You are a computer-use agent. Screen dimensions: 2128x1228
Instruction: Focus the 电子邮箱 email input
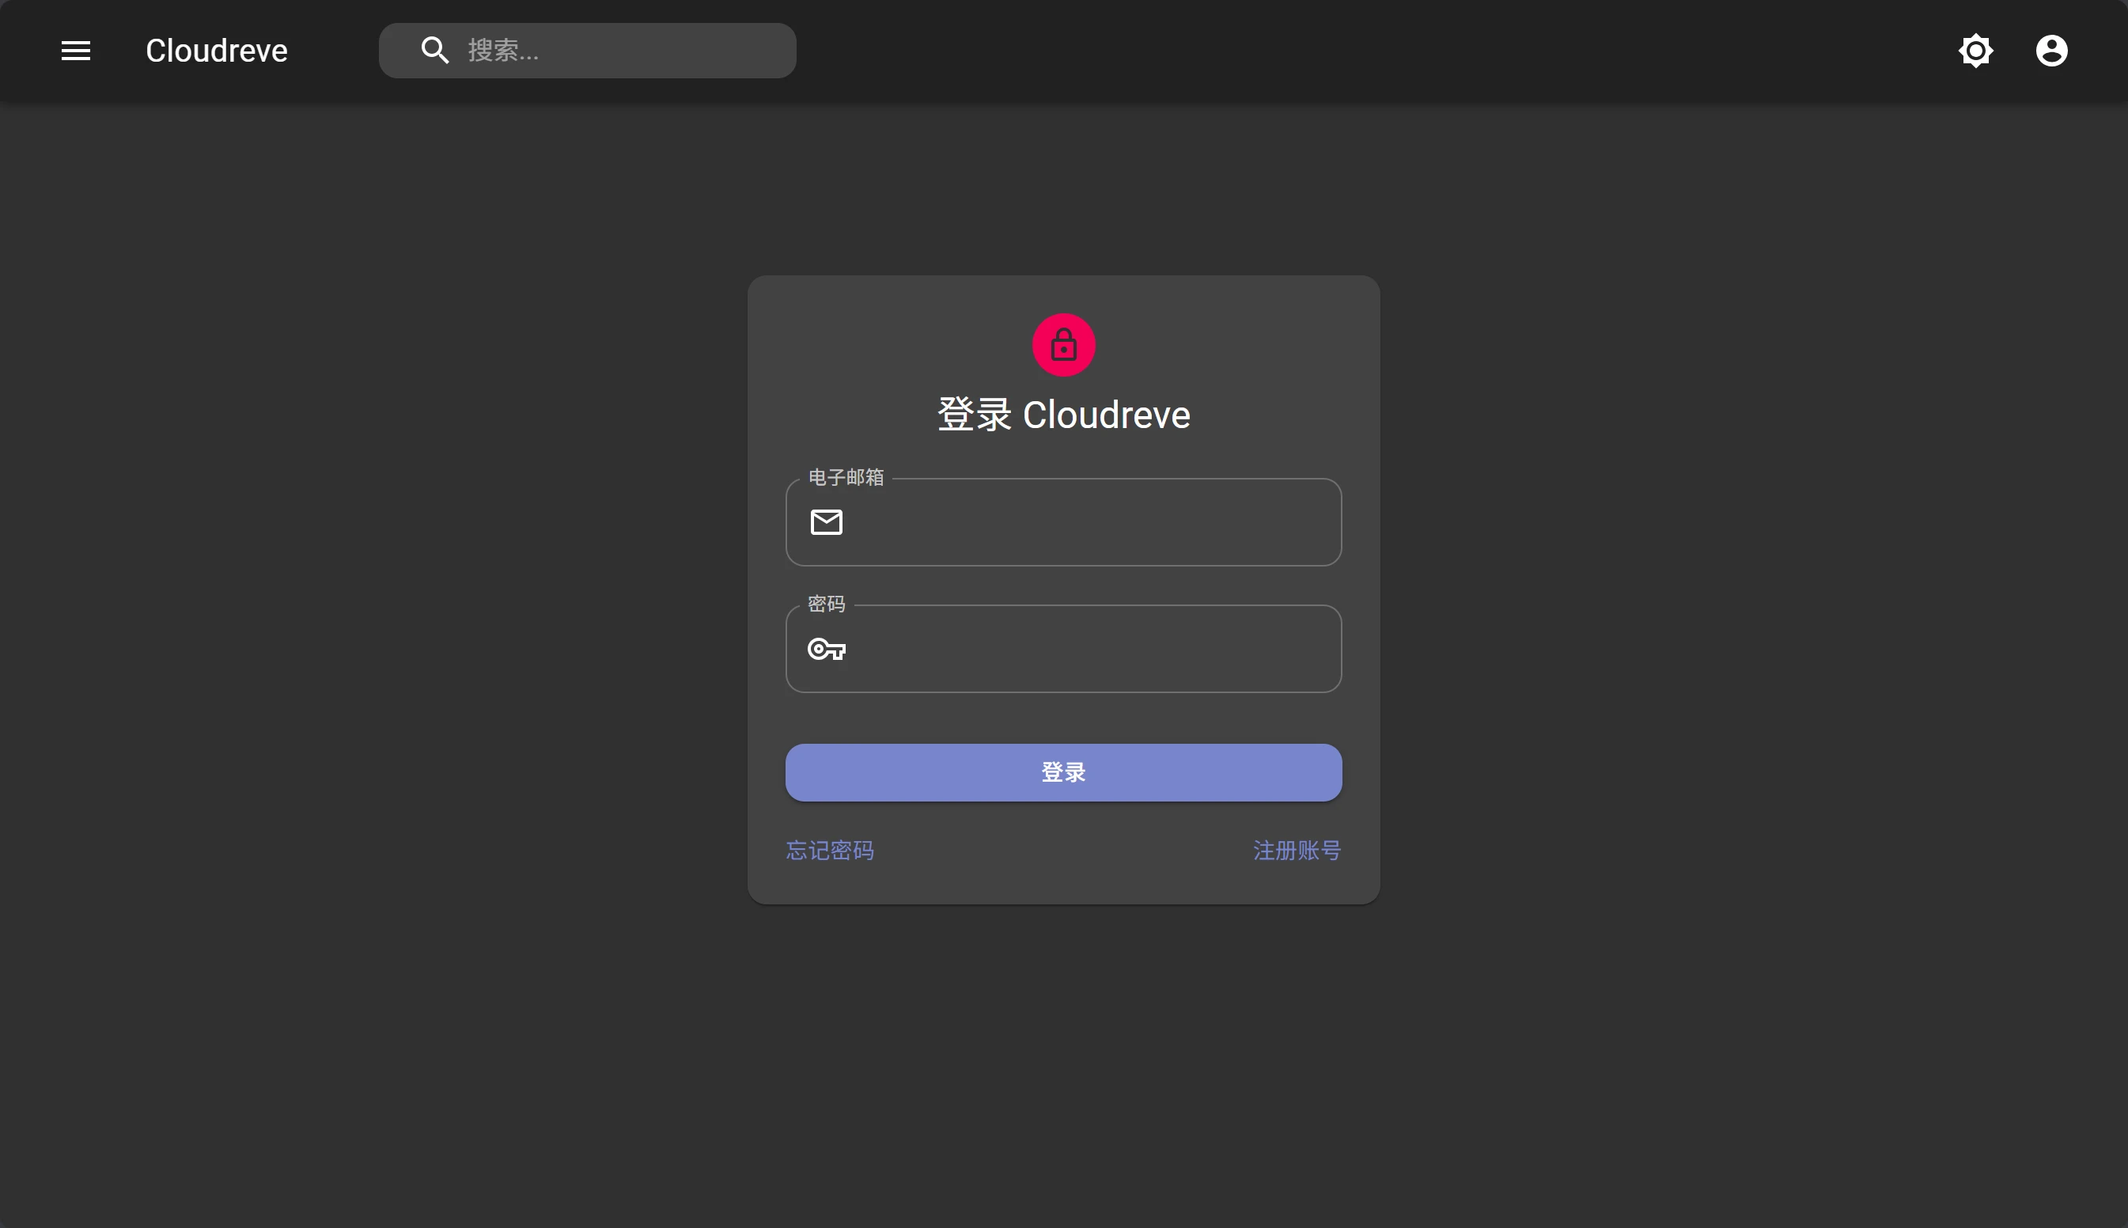point(1088,522)
